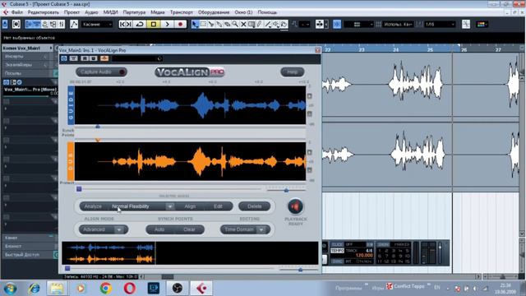Viewport: 526px width, 296px height.
Task: Select the Zoom magnifier tool
Action: coord(235,24)
